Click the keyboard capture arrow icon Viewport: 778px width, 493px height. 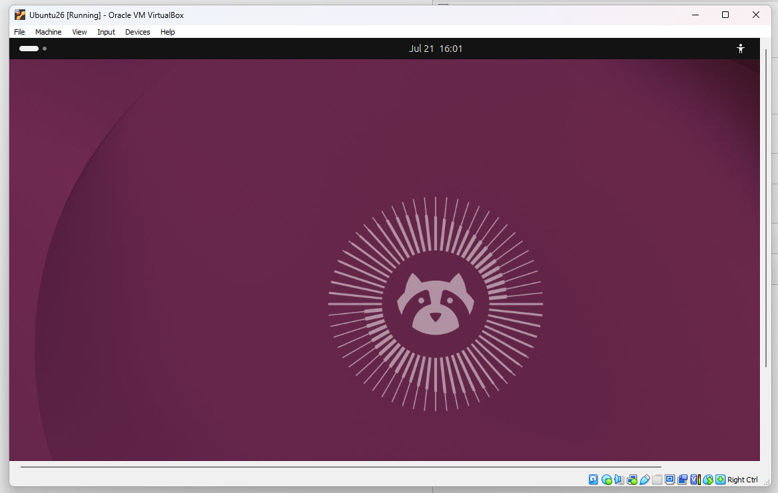721,479
